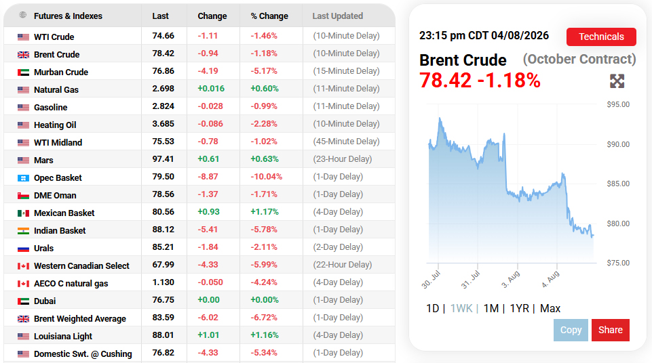
Task: Click the UAE flag next to Murban Crude
Action: [x=23, y=72]
